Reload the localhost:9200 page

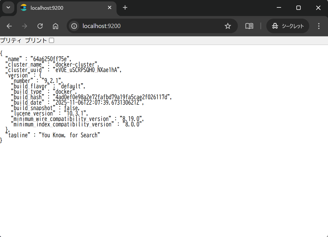[40, 26]
